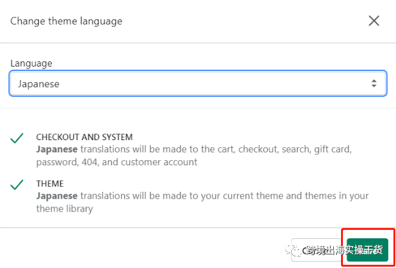Click bold Japanese in the theme description
The height and width of the screenshot is (268, 396).
tap(57, 196)
